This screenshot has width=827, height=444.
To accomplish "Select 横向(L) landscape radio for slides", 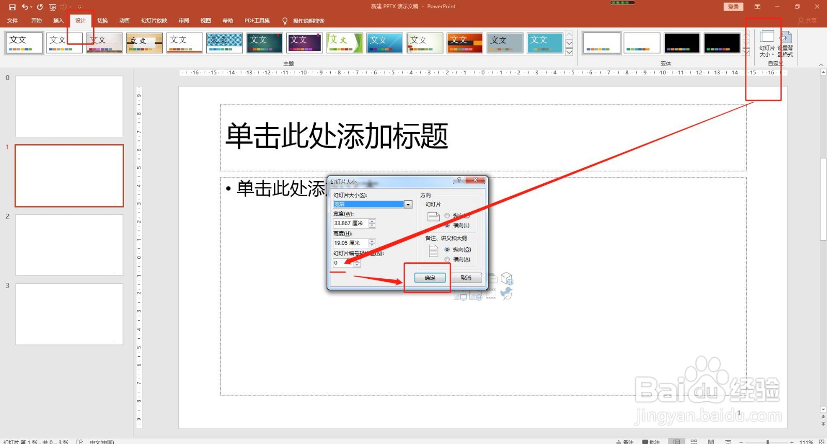I will point(447,226).
